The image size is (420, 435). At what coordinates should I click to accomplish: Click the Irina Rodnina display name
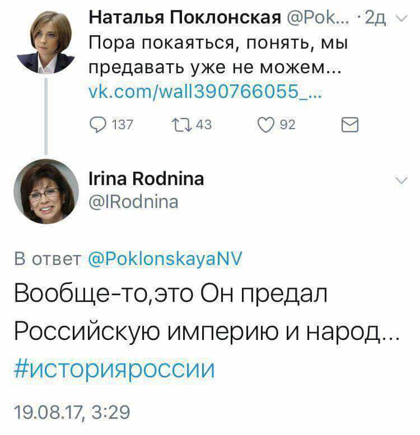[x=146, y=179]
